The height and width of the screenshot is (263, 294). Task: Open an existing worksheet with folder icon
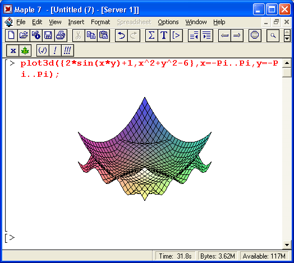tap(24, 35)
